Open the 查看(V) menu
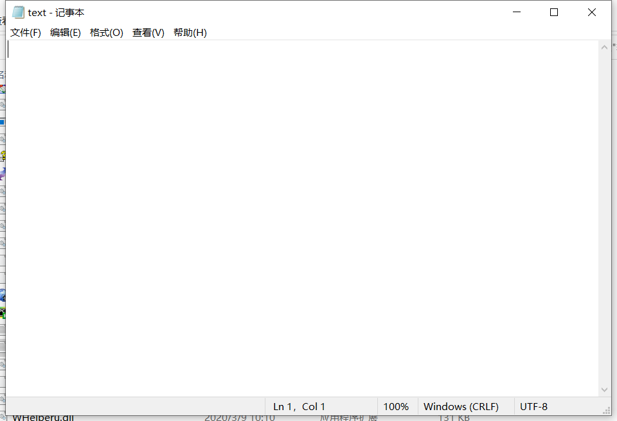 [148, 33]
